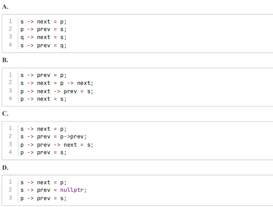
Task: Click 'p -> next = s;' last line of block B
Action: 43,99
